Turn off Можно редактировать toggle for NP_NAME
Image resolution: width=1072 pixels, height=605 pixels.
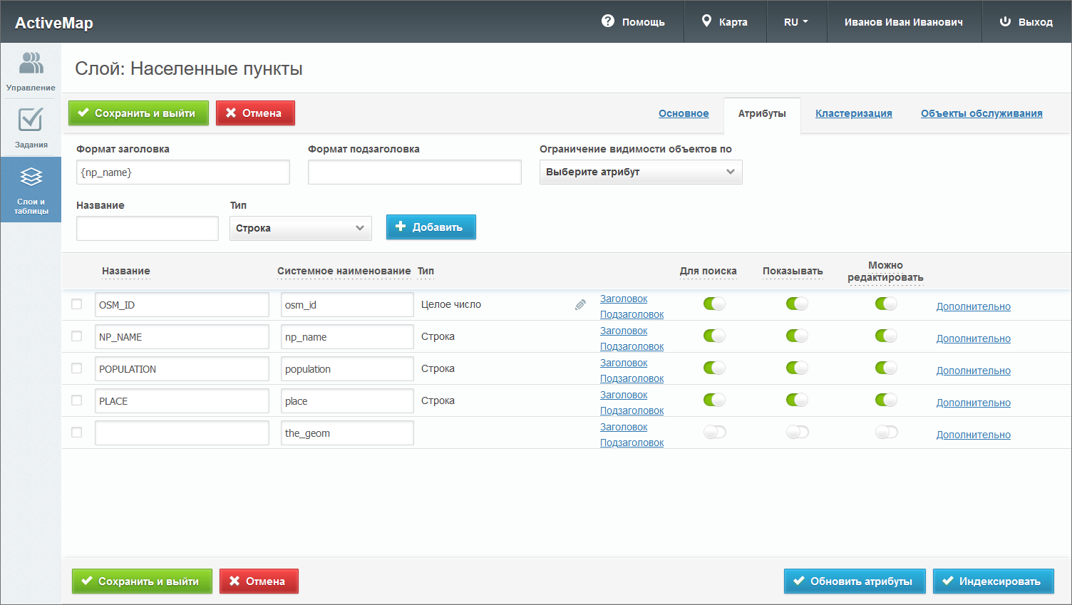tap(886, 336)
